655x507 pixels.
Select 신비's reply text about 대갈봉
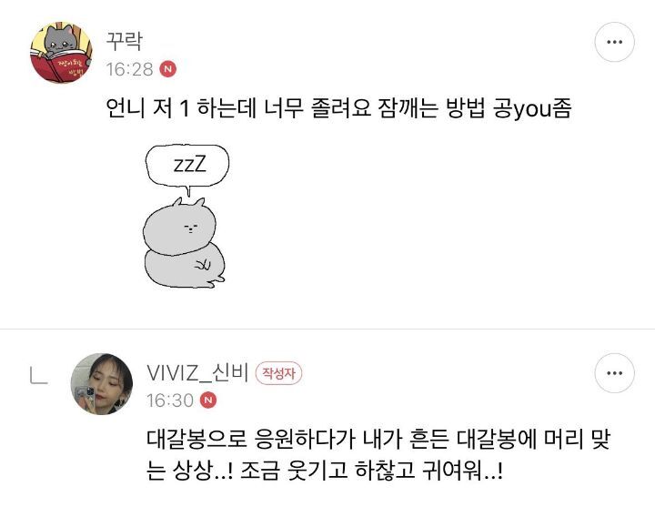tap(378, 455)
